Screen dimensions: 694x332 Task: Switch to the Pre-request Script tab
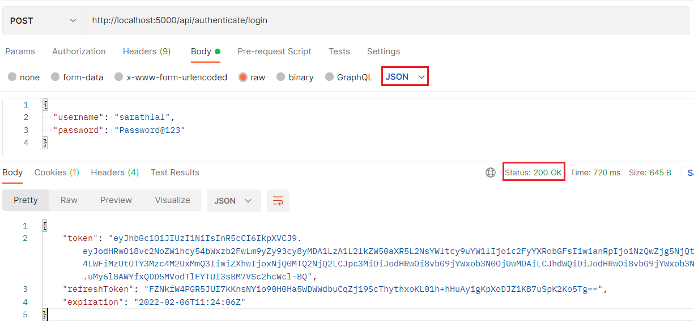tap(274, 51)
